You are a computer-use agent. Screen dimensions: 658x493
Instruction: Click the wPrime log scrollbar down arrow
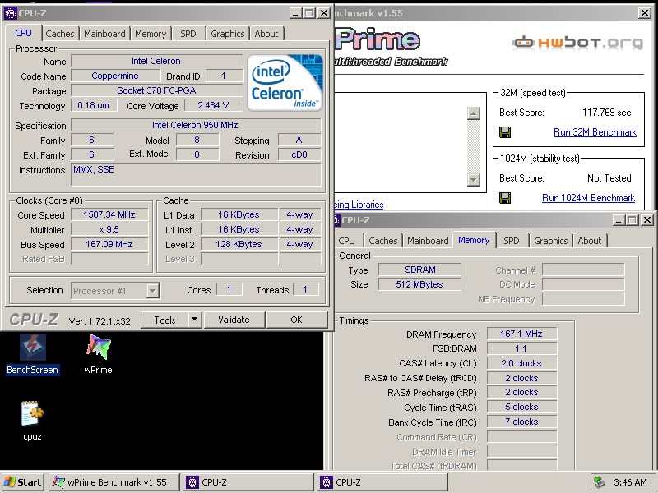coord(474,179)
